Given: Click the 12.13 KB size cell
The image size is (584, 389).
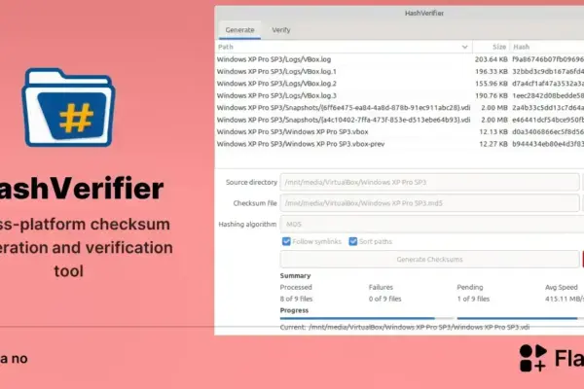Looking at the screenshot, I should coord(493,132).
